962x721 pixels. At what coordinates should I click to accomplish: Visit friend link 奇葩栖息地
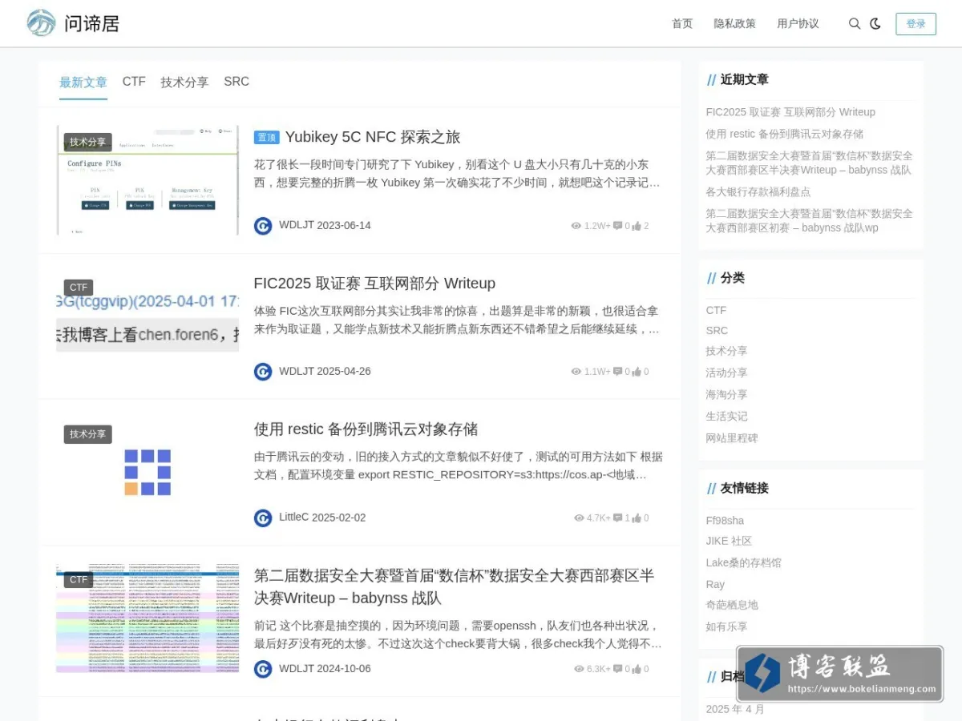point(732,605)
